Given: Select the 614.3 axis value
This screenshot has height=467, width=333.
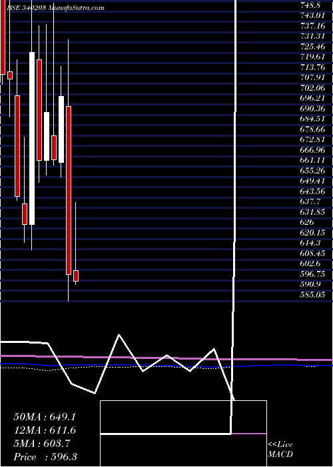Looking at the screenshot, I should [311, 243].
